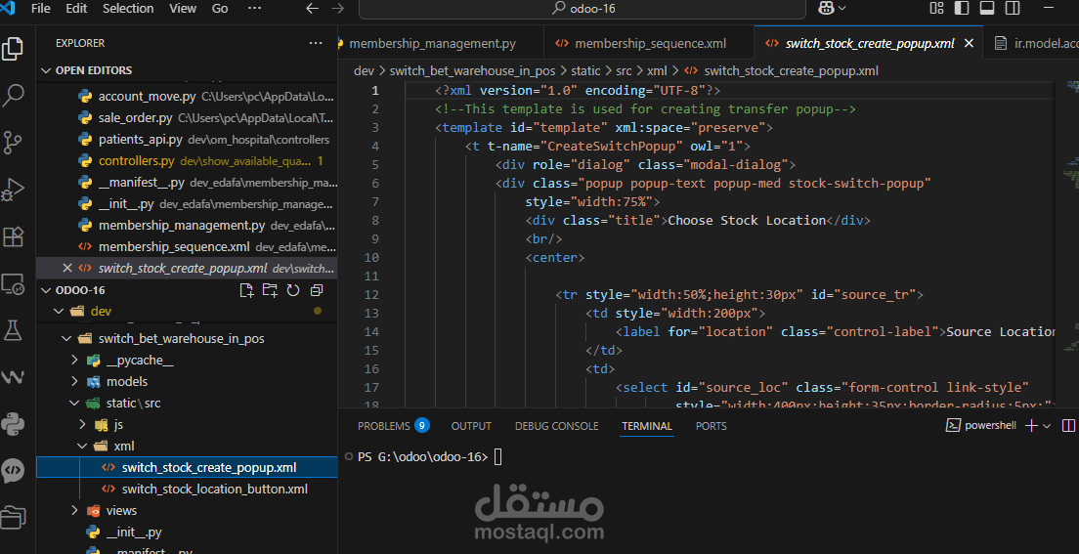1079x554 pixels.
Task: Close switch_stock_create_popup.xml in Open Editors list
Action: coord(66,268)
